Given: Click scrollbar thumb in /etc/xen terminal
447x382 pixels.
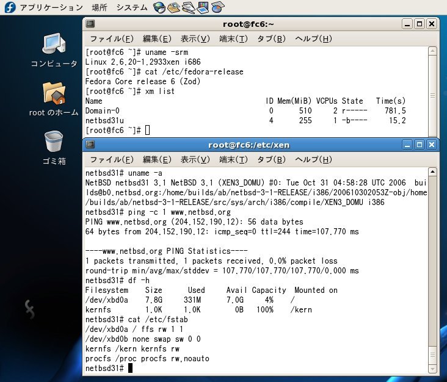Looking at the screenshot, I should [x=432, y=355].
